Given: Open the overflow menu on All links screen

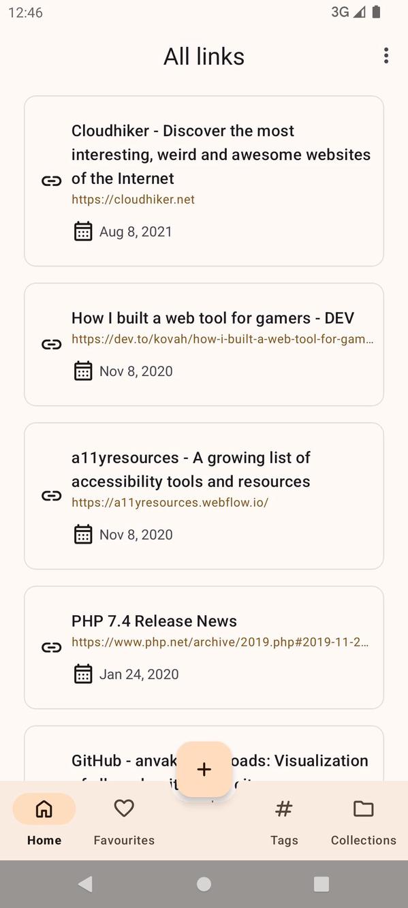Looking at the screenshot, I should click(x=386, y=55).
